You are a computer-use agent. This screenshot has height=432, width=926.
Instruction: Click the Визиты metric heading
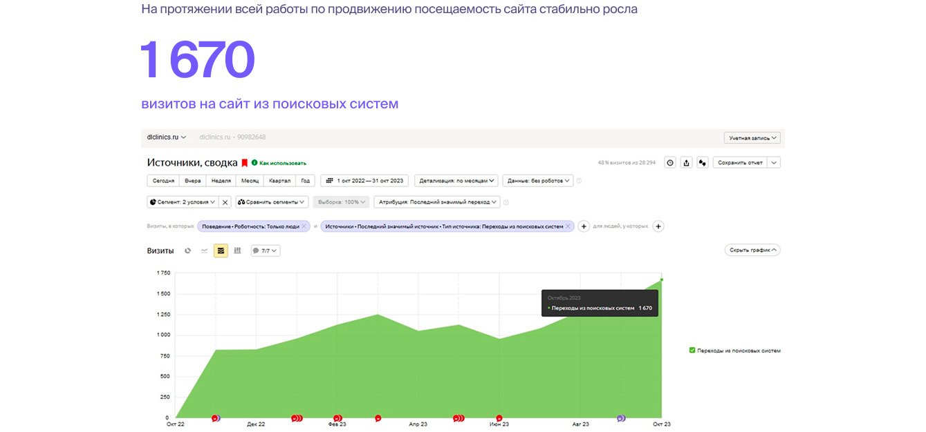160,251
